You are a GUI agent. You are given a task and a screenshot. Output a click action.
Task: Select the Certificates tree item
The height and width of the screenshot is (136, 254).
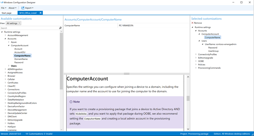coord(13,83)
